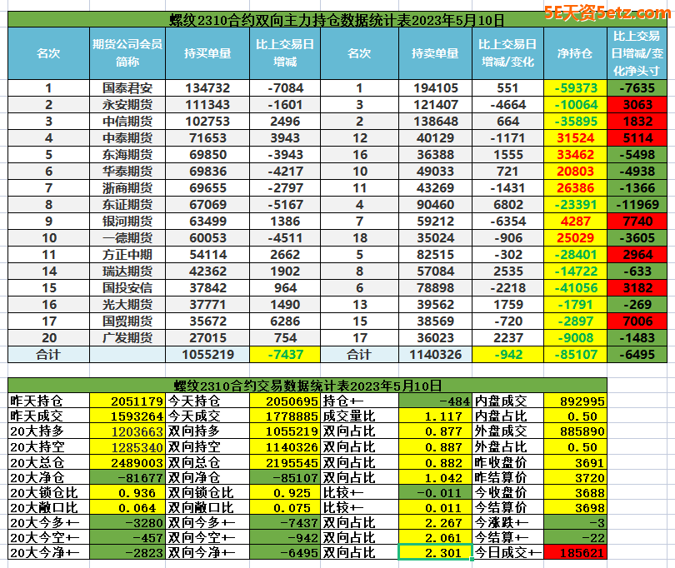The image size is (675, 568).
Task: Click today's volume value 1778885
Action: pos(285,416)
